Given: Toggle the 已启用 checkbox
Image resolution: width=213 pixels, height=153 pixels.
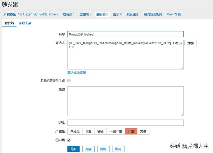Looking at the screenshot, I should pyautogui.click(x=69, y=140).
